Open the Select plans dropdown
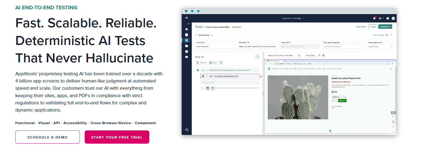 [380, 46]
